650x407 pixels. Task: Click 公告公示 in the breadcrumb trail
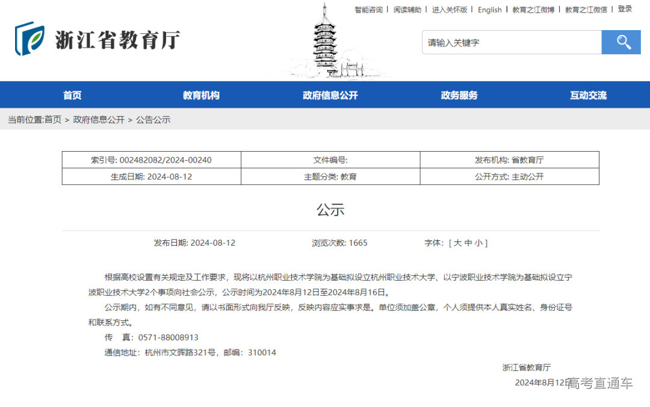[x=153, y=120]
